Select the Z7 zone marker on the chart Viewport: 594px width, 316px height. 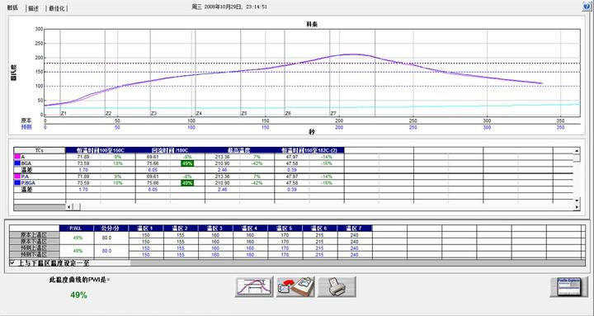click(333, 113)
